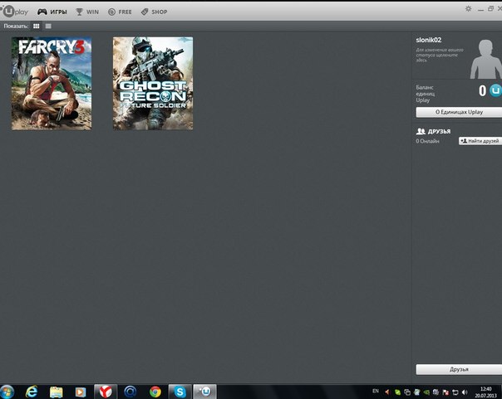The width and height of the screenshot is (502, 399).
Task: Switch to the WIN rewards tab
Action: (x=87, y=12)
